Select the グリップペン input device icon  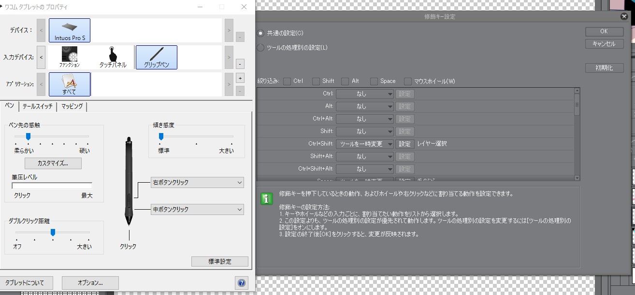[156, 57]
